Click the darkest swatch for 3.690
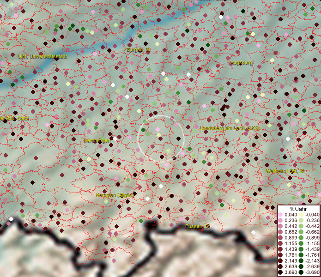The width and height of the screenshot is (321, 277). point(280,272)
